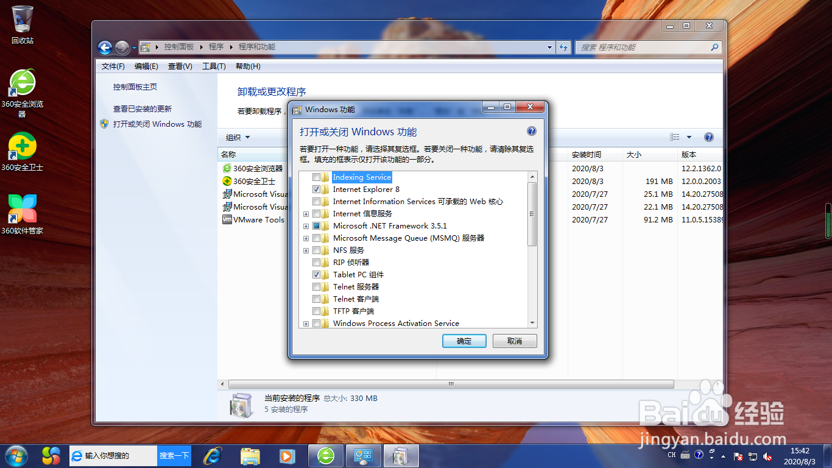Open the 帮助(H) menu
The image size is (832, 468).
click(x=248, y=66)
